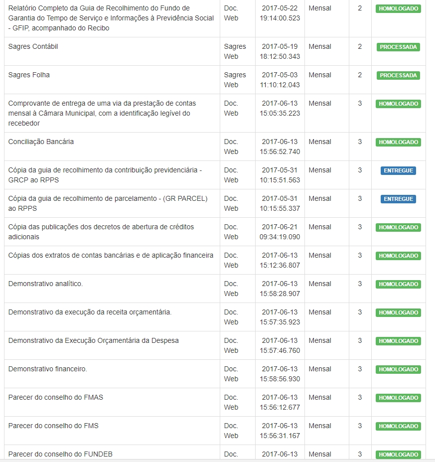Select the 'Sagres Folha' row name

click(29, 75)
